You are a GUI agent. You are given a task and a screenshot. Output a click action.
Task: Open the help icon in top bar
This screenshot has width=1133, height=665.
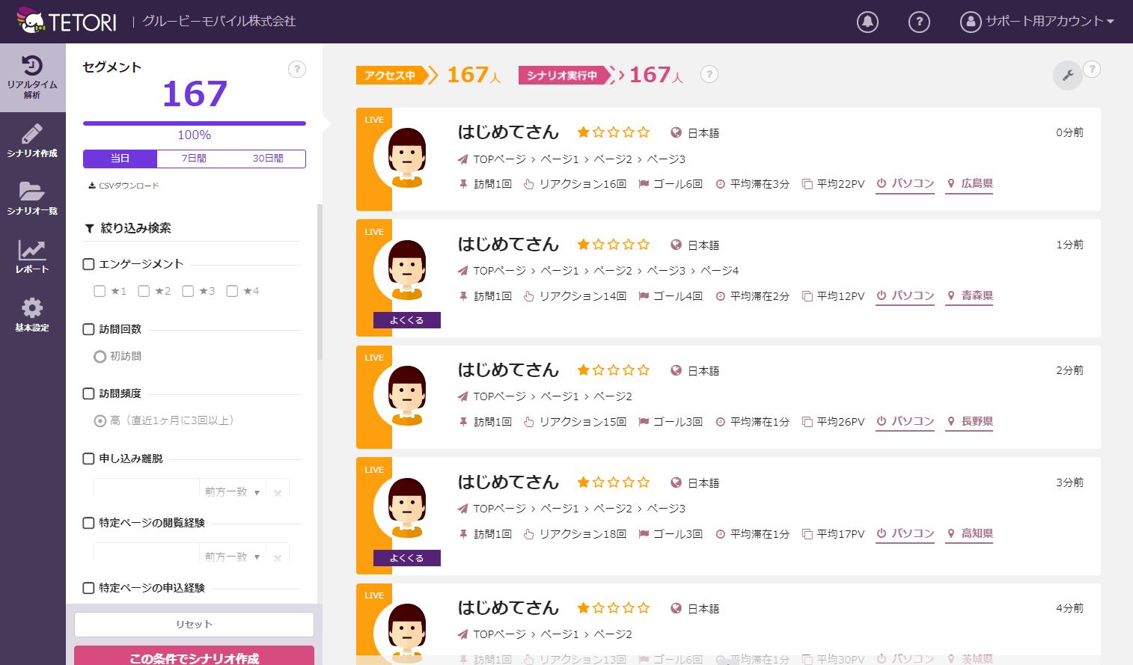(919, 22)
